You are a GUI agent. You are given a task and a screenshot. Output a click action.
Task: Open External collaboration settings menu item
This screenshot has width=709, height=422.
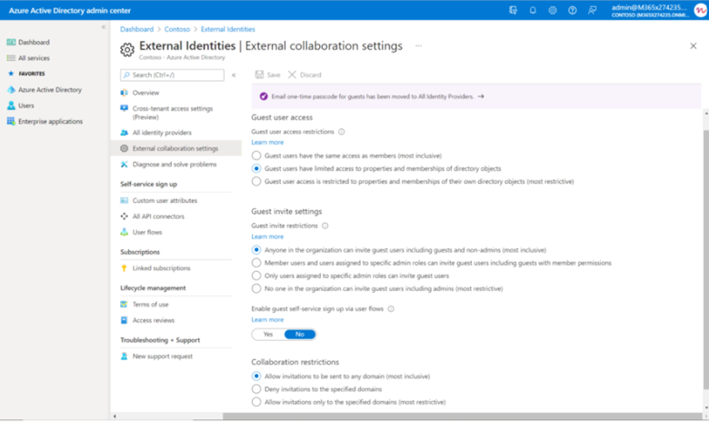(x=176, y=148)
